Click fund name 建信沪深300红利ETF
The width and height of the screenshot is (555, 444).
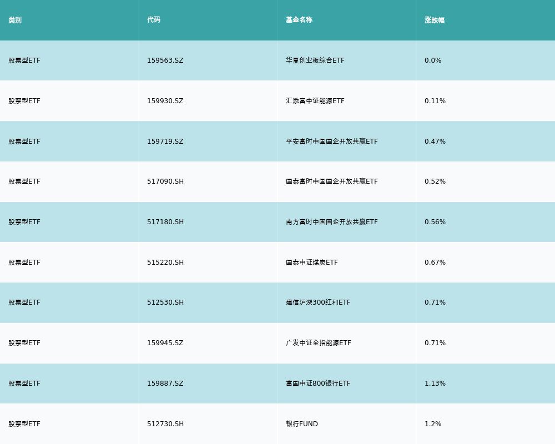[x=318, y=302]
